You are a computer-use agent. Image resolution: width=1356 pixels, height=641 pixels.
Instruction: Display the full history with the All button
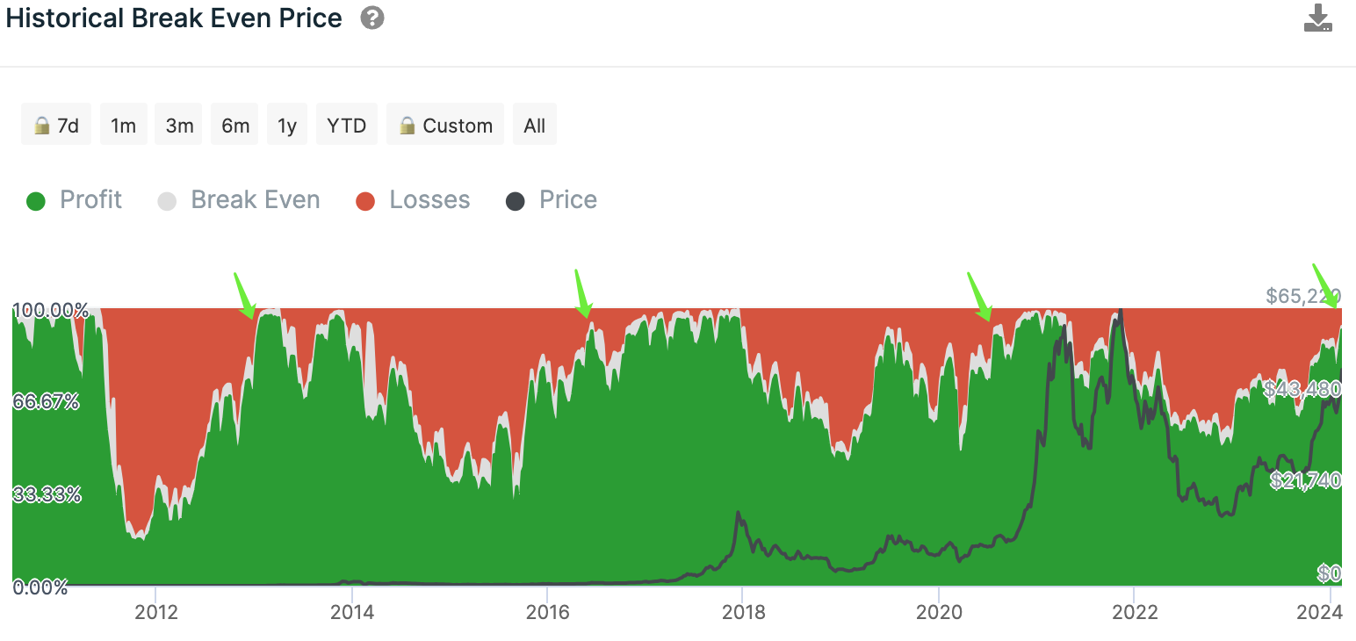pos(534,126)
